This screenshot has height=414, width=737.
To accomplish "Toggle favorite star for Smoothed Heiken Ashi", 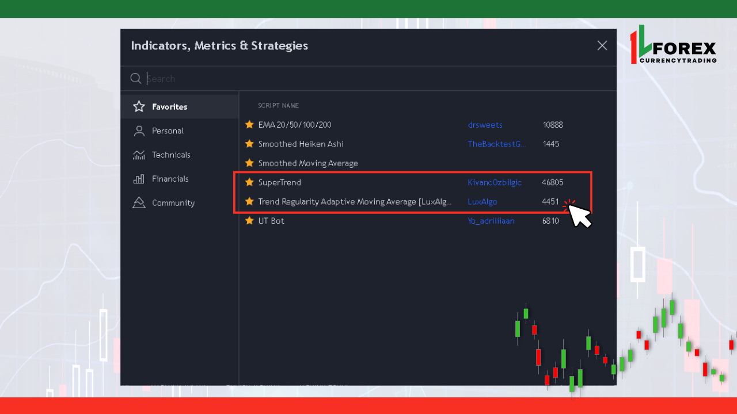I will click(249, 144).
